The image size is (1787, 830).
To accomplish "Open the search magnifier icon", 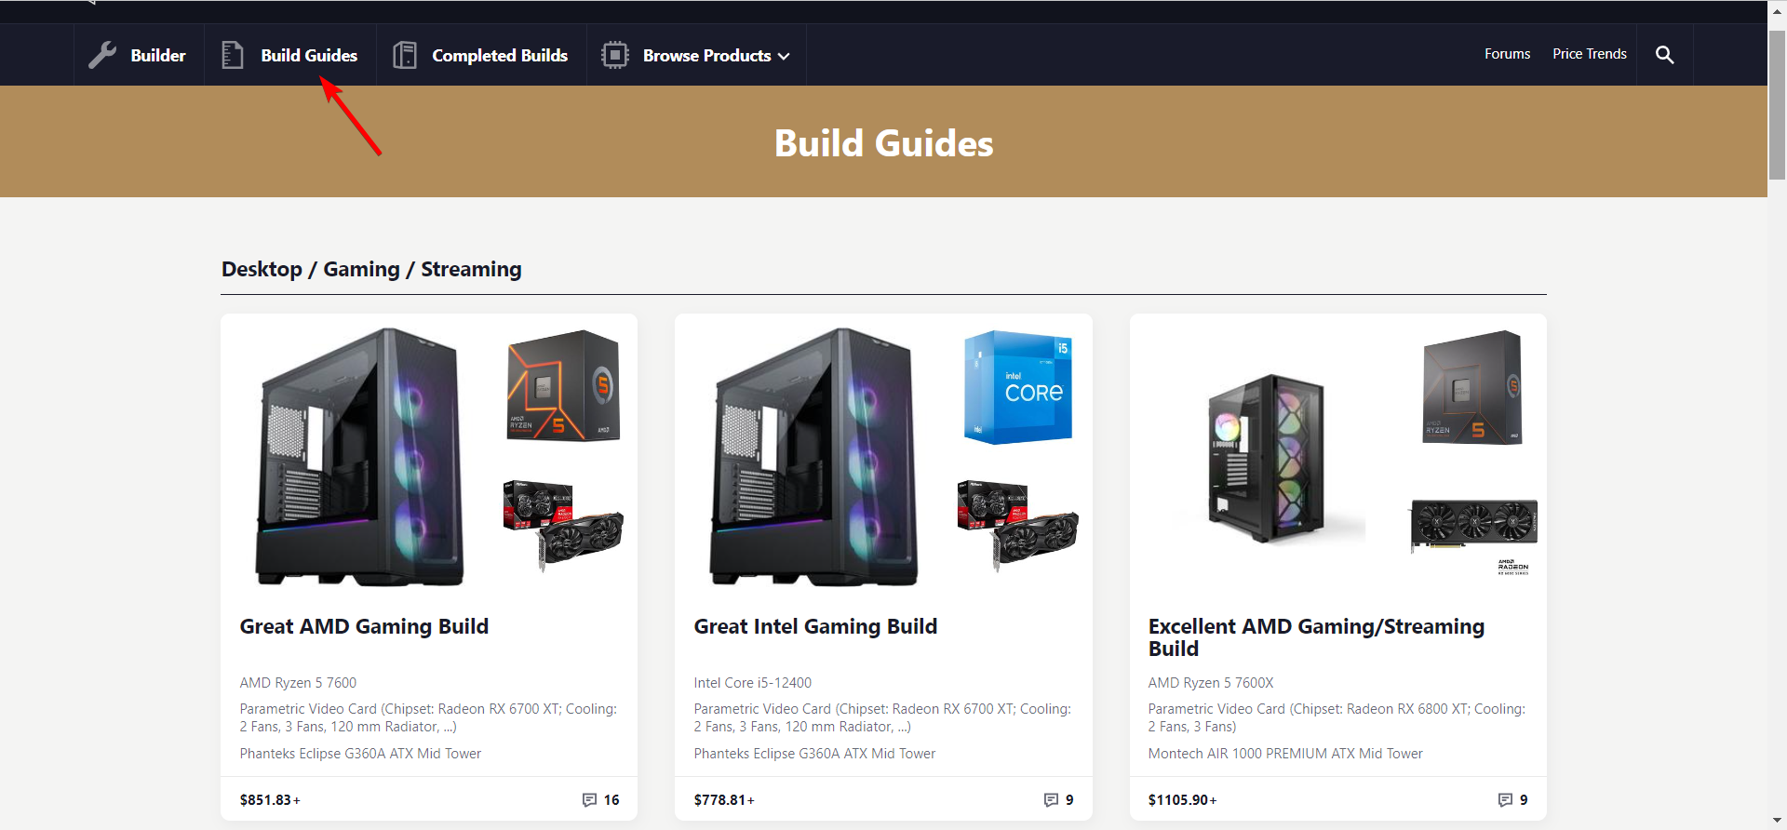I will 1664,55.
